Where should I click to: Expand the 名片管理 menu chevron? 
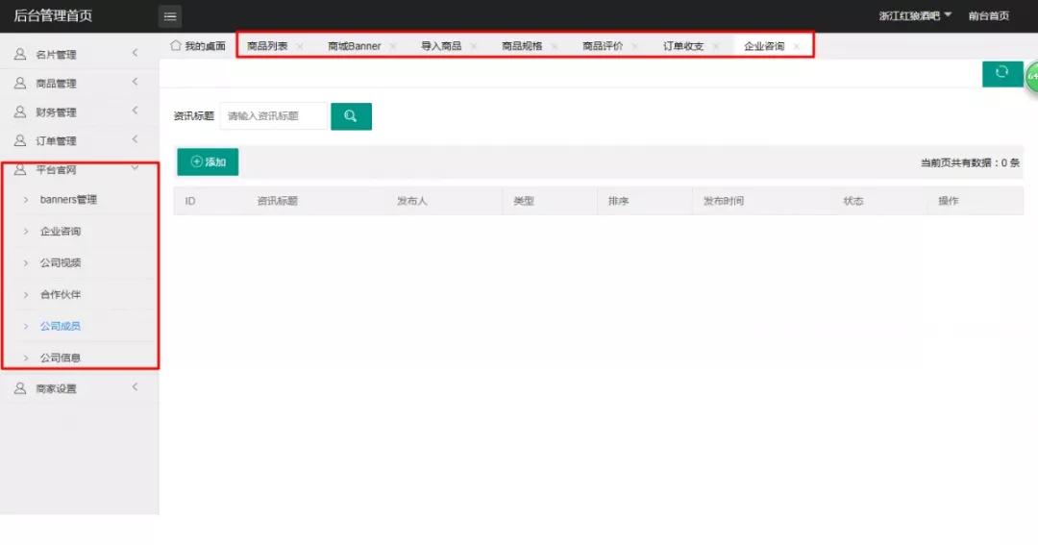[x=136, y=53]
